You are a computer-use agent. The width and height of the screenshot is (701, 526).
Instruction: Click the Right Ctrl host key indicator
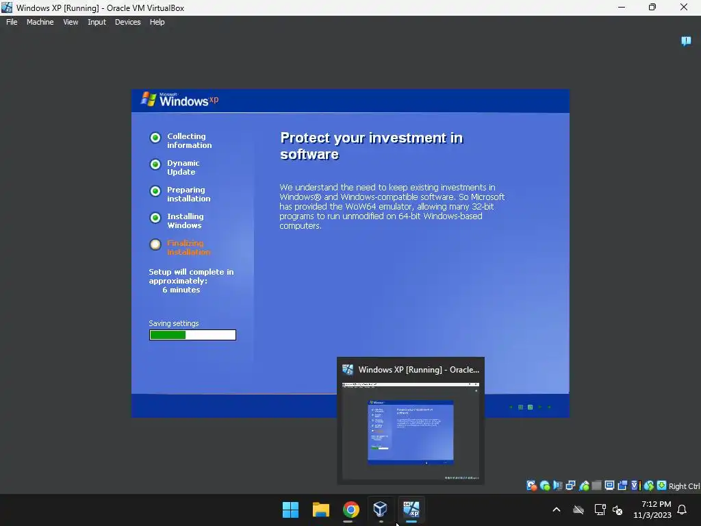click(x=684, y=486)
